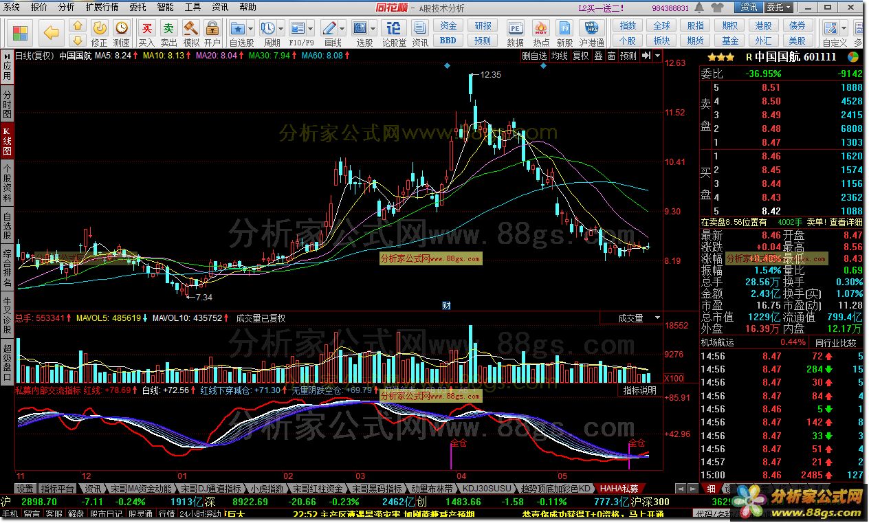Screen dimensions: 869x523
Task: Click the 港股 Hong Kong stocks button
Action: [x=763, y=26]
